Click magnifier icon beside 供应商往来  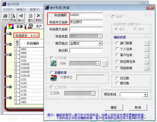146,62
